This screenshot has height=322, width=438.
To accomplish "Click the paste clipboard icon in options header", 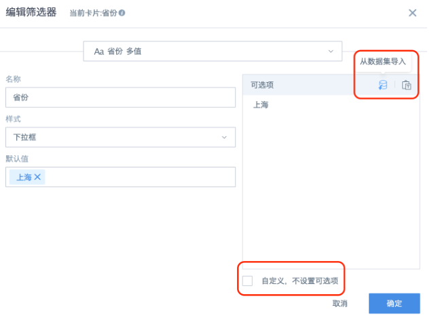I will pyautogui.click(x=406, y=85).
